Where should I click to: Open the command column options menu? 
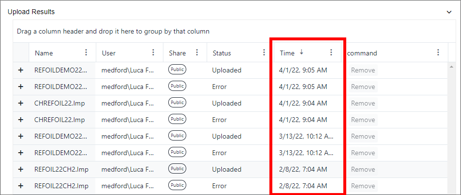[438, 53]
